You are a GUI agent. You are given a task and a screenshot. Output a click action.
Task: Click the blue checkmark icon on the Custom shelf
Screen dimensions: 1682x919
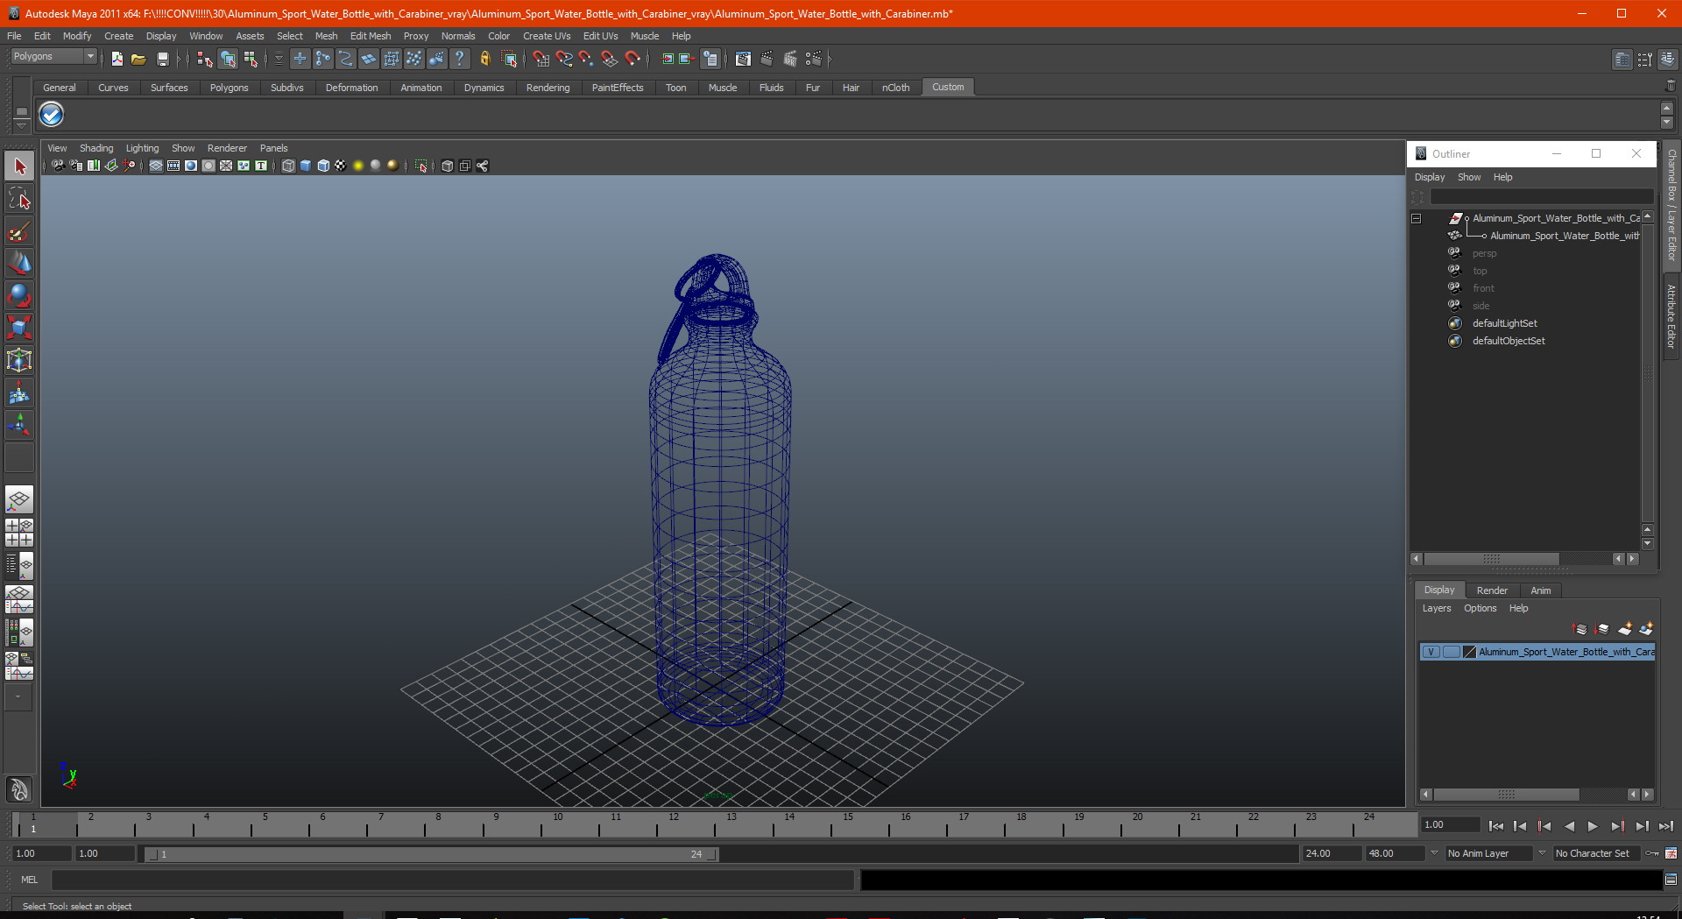click(x=52, y=114)
